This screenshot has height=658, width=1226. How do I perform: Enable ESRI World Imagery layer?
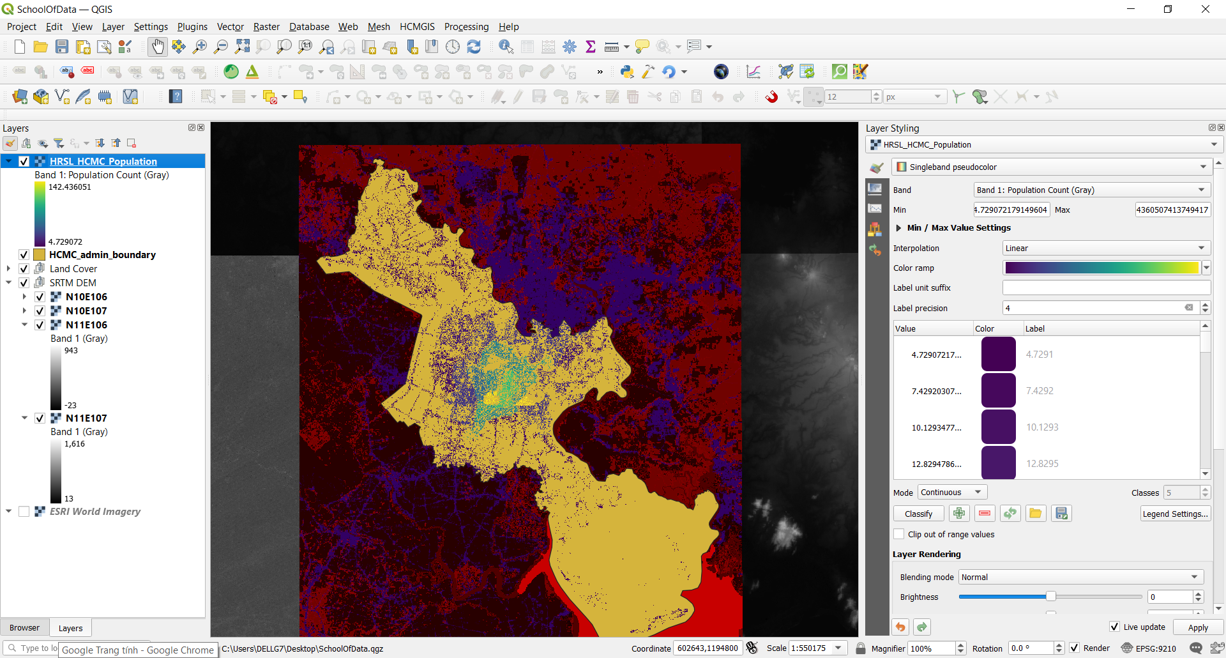tap(24, 512)
